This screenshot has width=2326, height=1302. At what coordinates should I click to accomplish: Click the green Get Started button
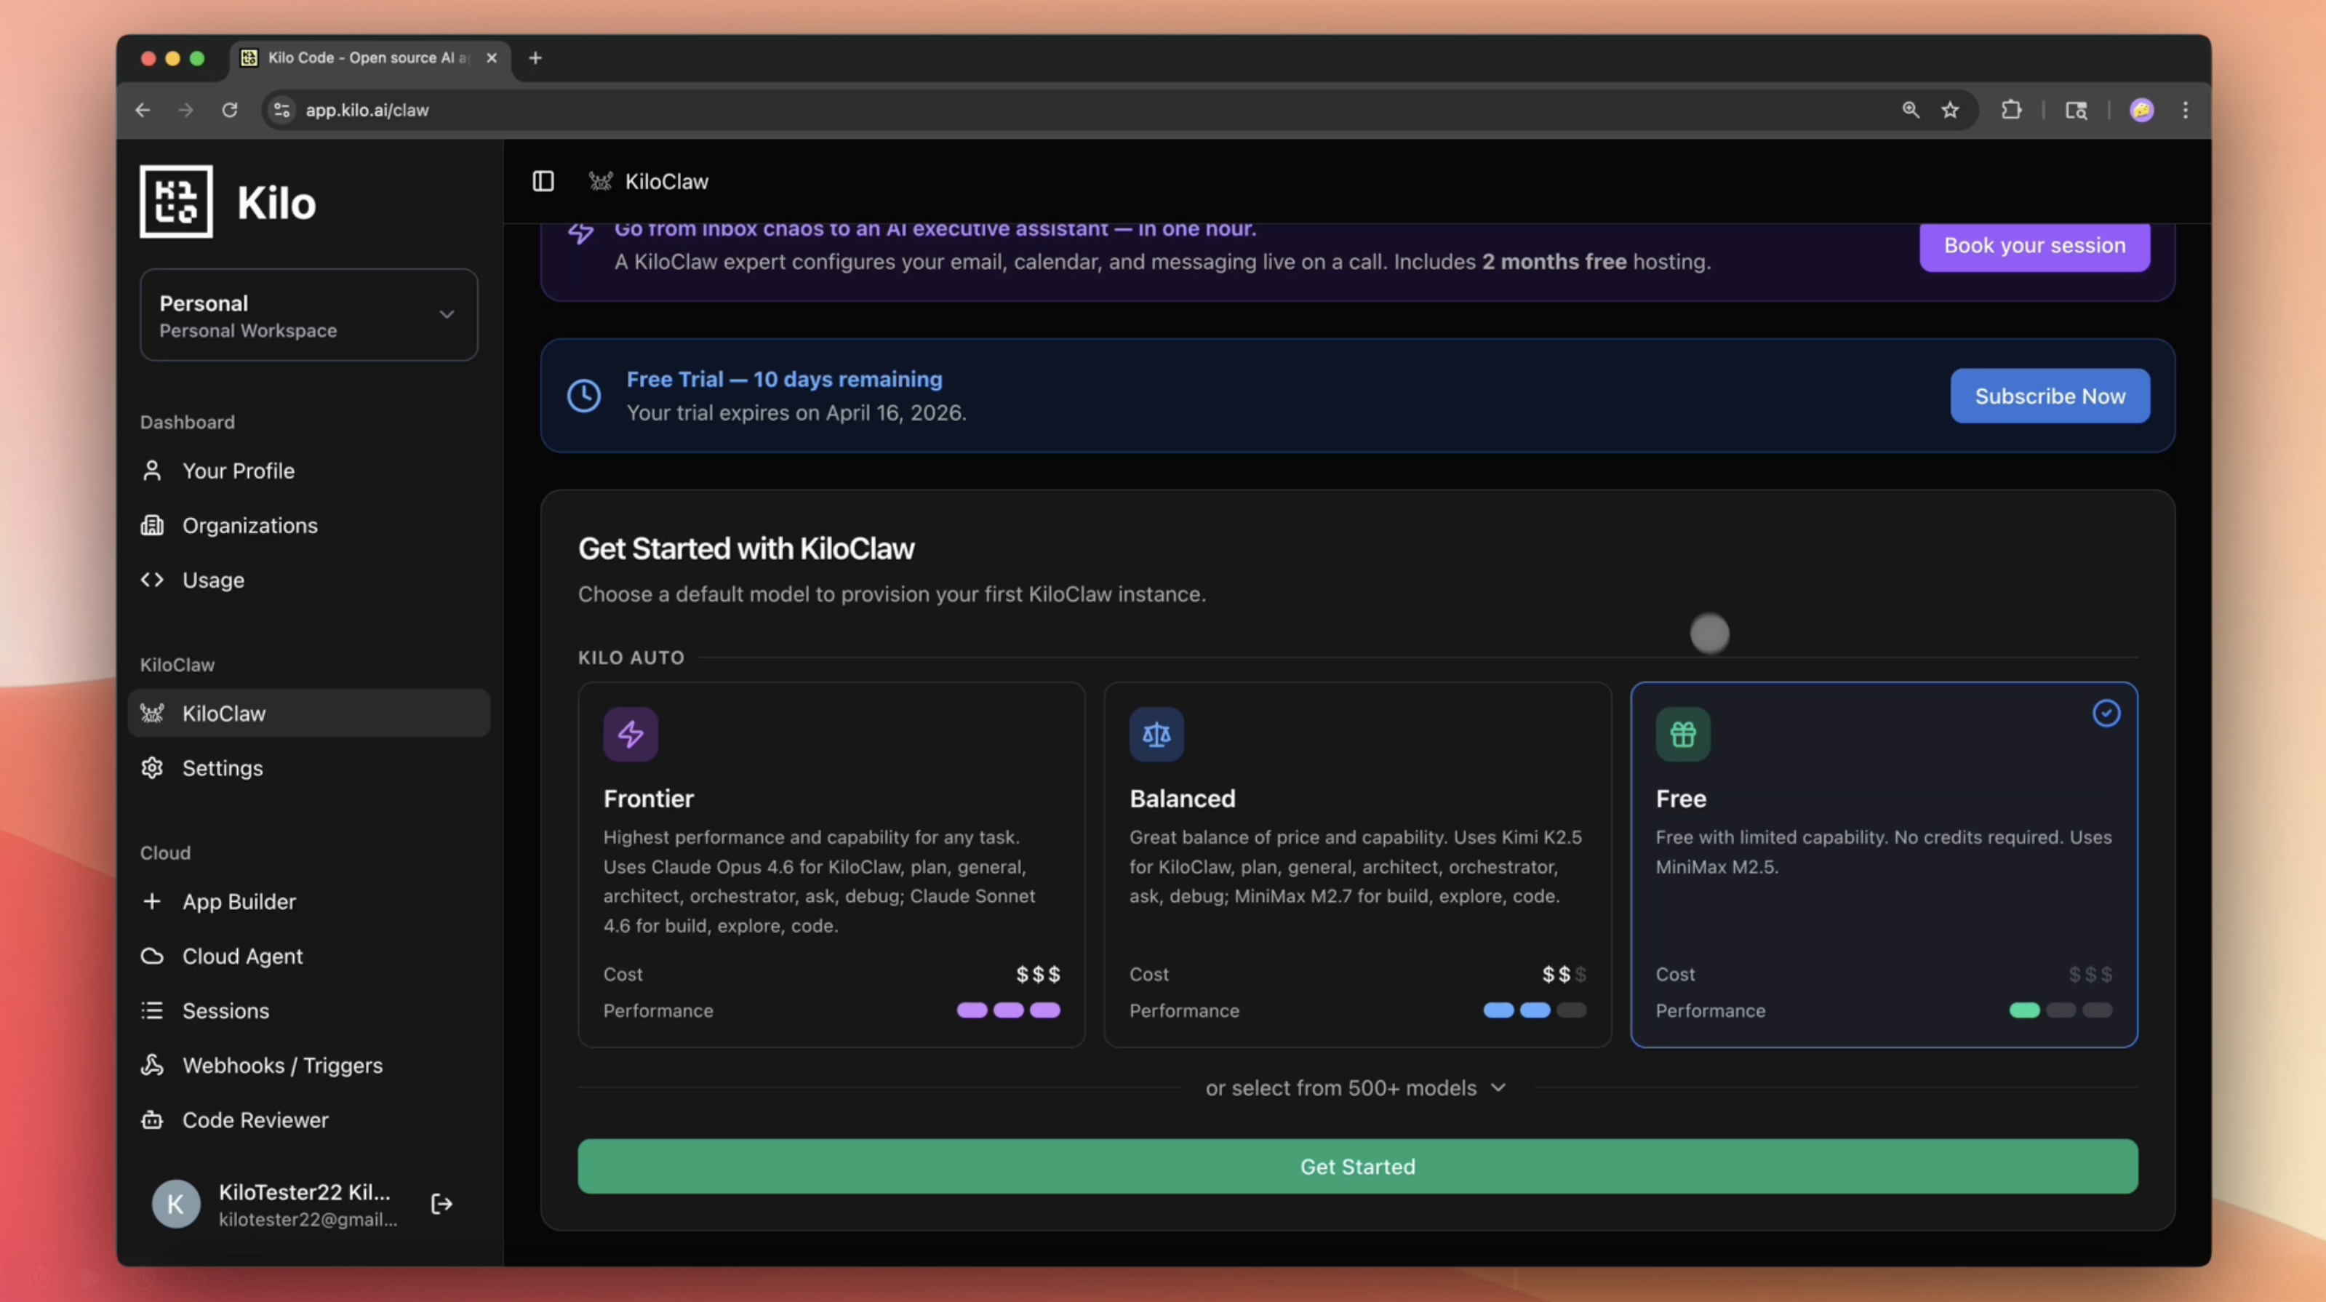pos(1356,1167)
